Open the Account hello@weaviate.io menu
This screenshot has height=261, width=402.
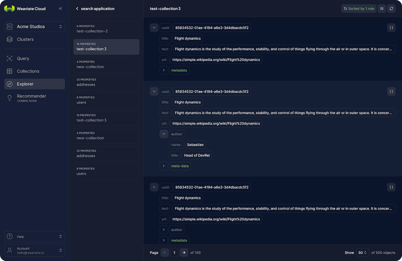tap(35, 250)
